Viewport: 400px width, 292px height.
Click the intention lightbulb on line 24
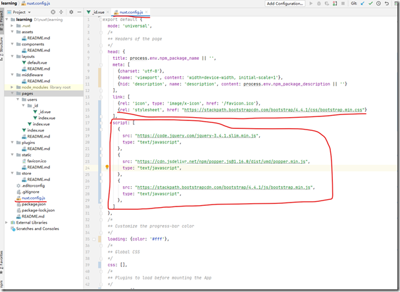[107, 167]
